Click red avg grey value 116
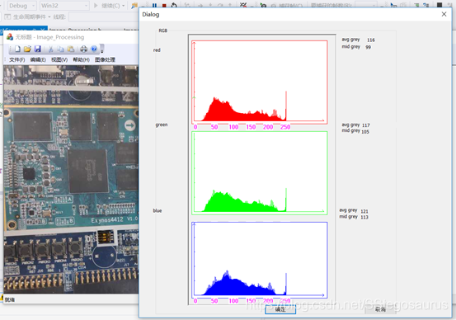 [371, 40]
